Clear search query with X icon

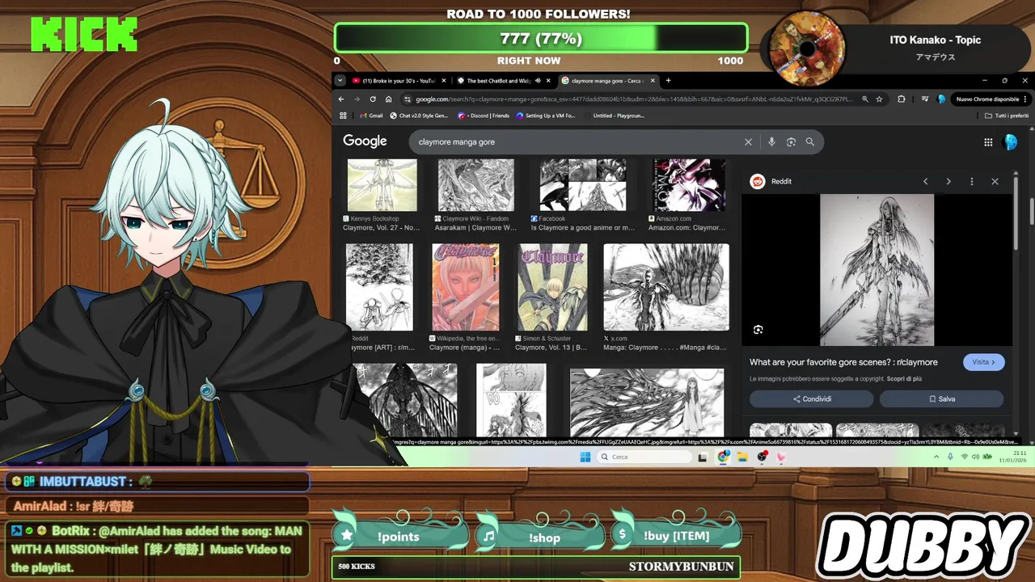click(x=748, y=141)
